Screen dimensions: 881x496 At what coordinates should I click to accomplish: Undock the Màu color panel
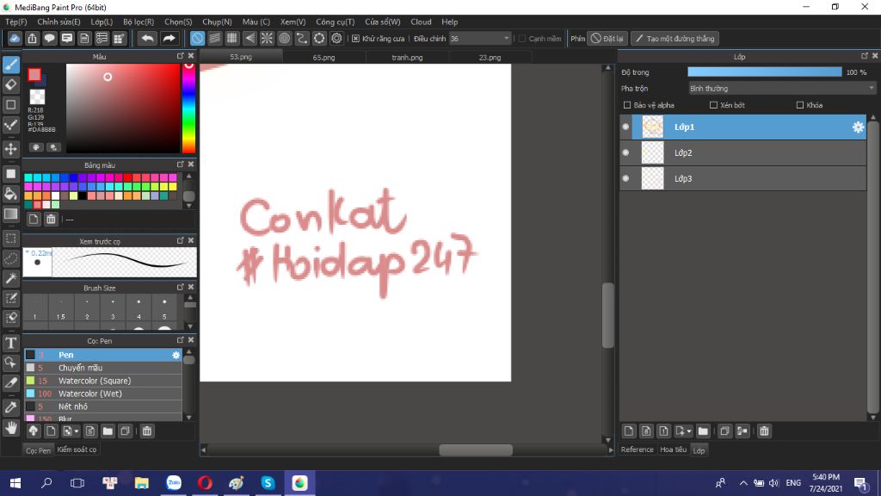point(181,56)
